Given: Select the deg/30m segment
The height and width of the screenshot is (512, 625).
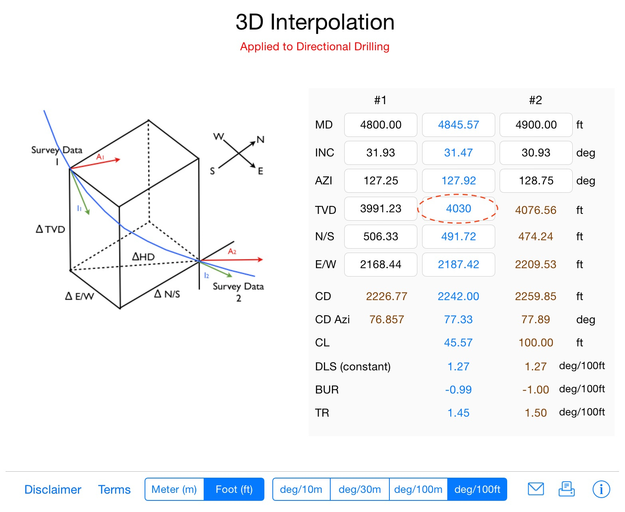Looking at the screenshot, I should coord(359,489).
